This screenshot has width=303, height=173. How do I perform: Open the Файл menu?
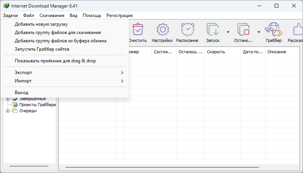click(29, 15)
